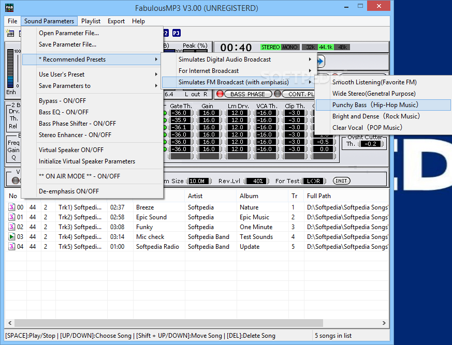Pick Wide Stereo(Genetral Purpose) preset
Image resolution: width=452 pixels, height=345 pixels.
383,94
